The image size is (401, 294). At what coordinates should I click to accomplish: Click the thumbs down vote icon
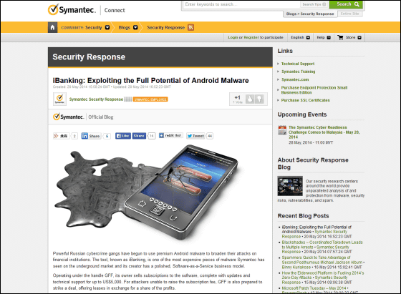tap(259, 99)
